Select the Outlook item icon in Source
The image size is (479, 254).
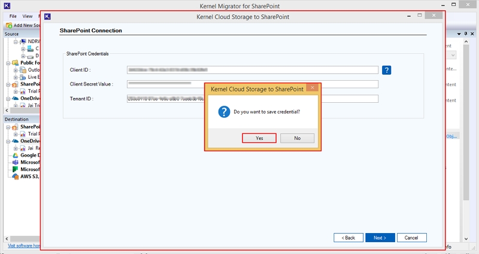pos(23,70)
